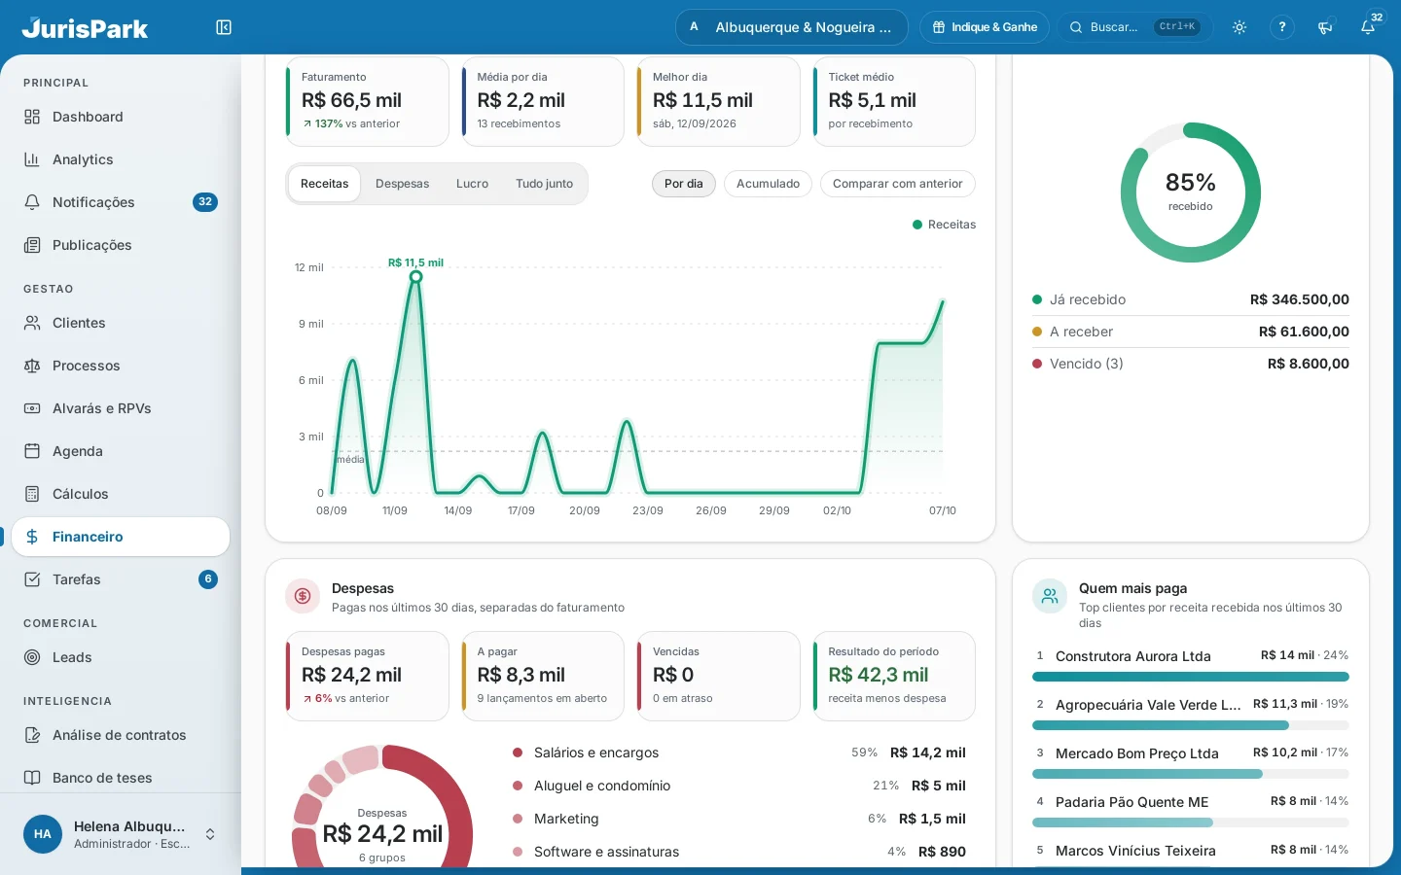Click the R$ 11,5 mil peak chart marker
The width and height of the screenshot is (1401, 875).
click(x=415, y=277)
